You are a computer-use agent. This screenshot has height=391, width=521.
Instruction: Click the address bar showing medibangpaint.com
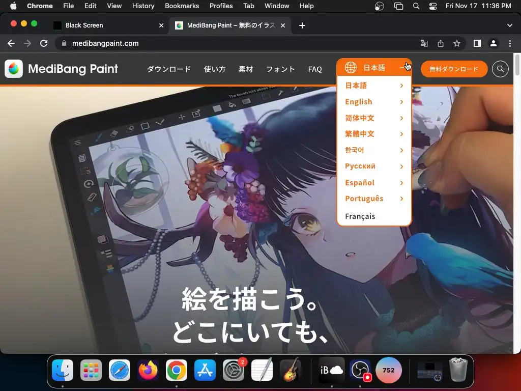point(239,43)
